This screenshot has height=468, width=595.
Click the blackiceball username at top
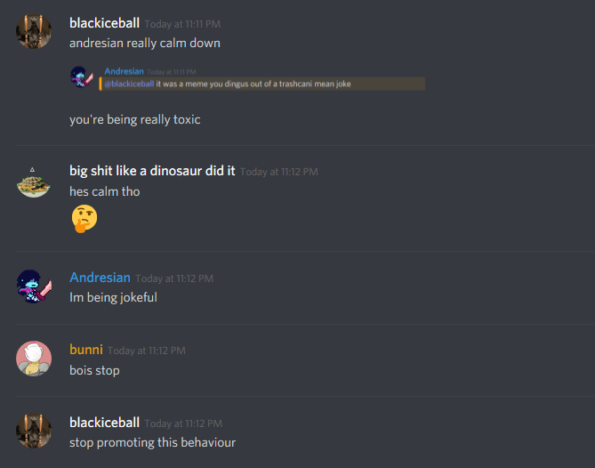click(104, 23)
